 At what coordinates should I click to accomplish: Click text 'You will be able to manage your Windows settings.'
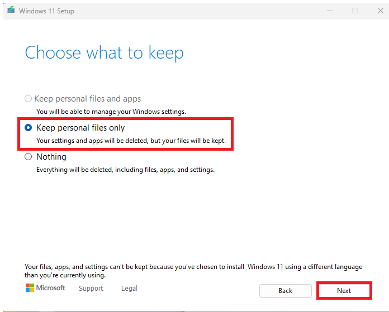pyautogui.click(x=111, y=112)
